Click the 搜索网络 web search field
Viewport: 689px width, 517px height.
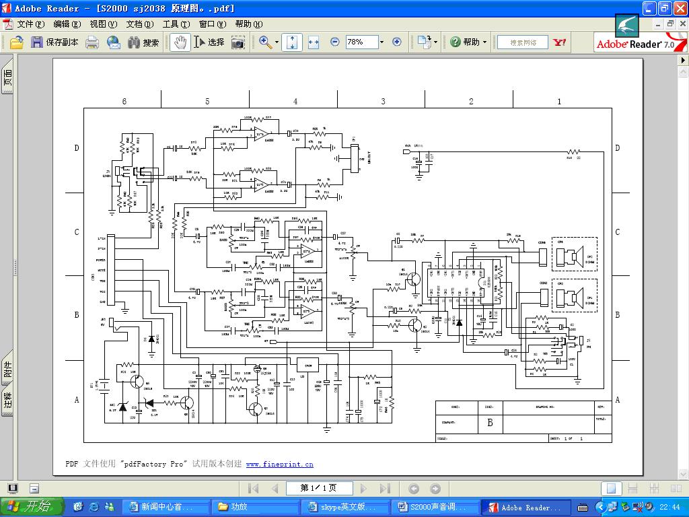tap(523, 42)
